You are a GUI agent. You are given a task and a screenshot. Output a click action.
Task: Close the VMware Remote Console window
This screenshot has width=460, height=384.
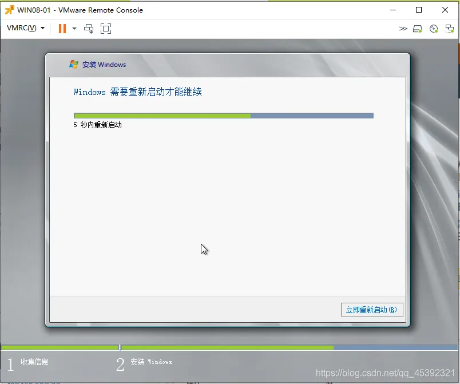click(445, 10)
